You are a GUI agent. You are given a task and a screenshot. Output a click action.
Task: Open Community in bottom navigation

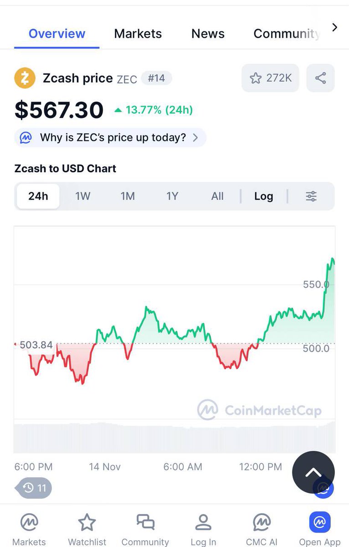point(145,528)
